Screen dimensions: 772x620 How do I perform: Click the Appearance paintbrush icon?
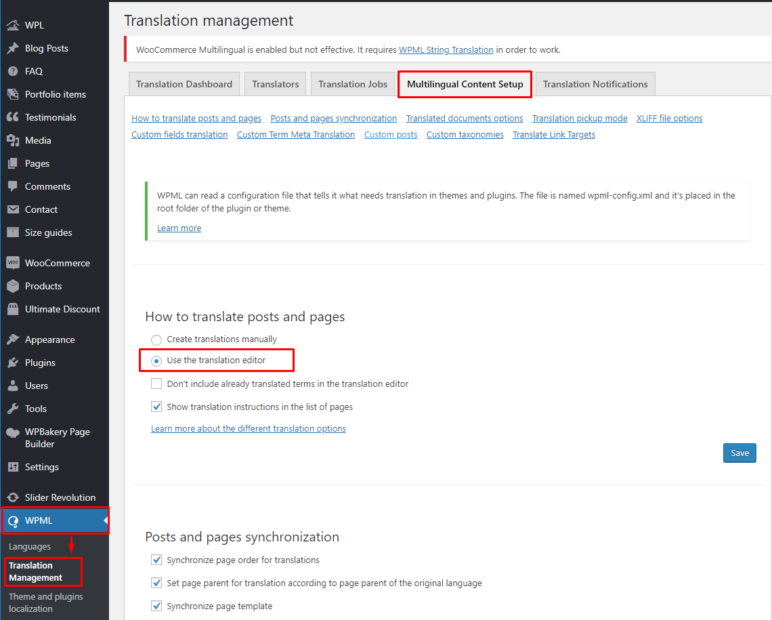pyautogui.click(x=13, y=339)
